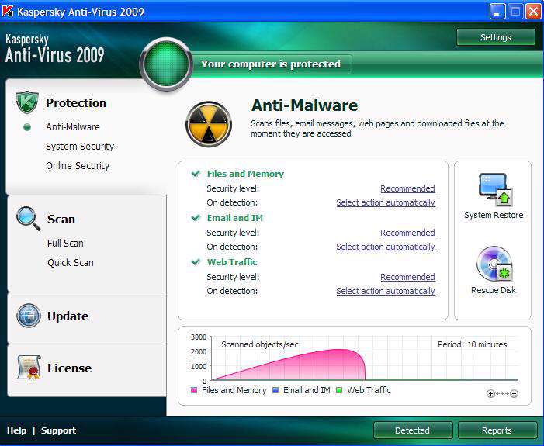Click the Update globe icon
The width and height of the screenshot is (544, 446).
(x=29, y=316)
